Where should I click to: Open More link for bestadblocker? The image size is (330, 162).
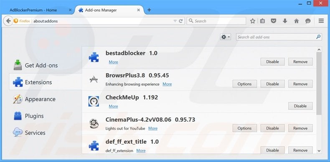tap(113, 62)
